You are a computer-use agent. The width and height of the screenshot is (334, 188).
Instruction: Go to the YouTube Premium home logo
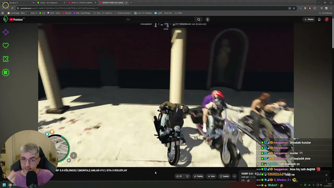pyautogui.click(x=17, y=19)
